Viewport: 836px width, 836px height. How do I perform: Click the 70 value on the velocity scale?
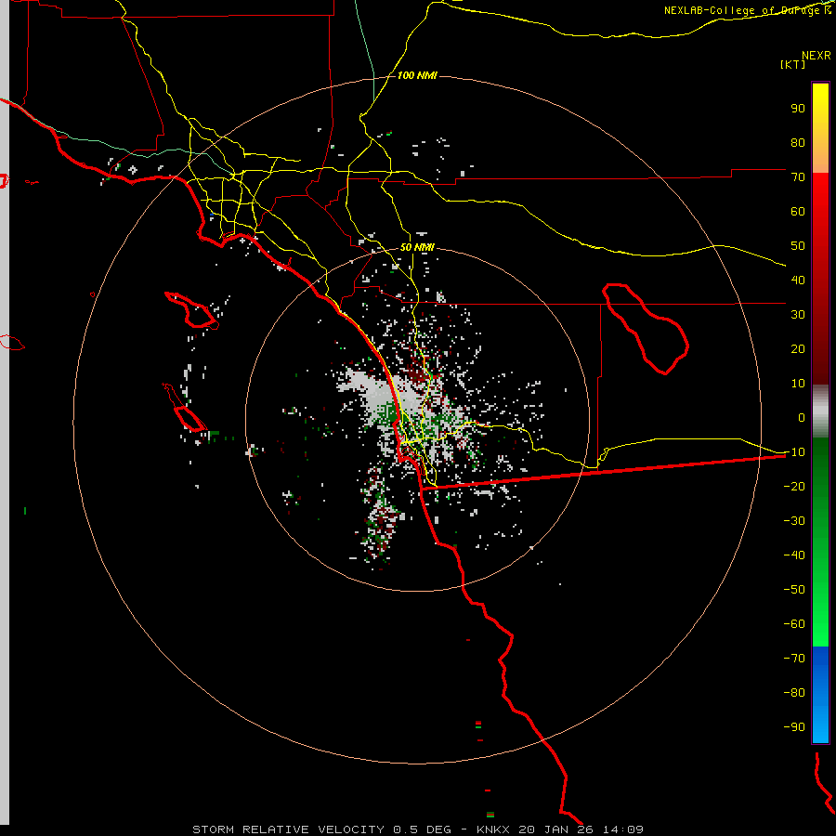[x=798, y=177]
